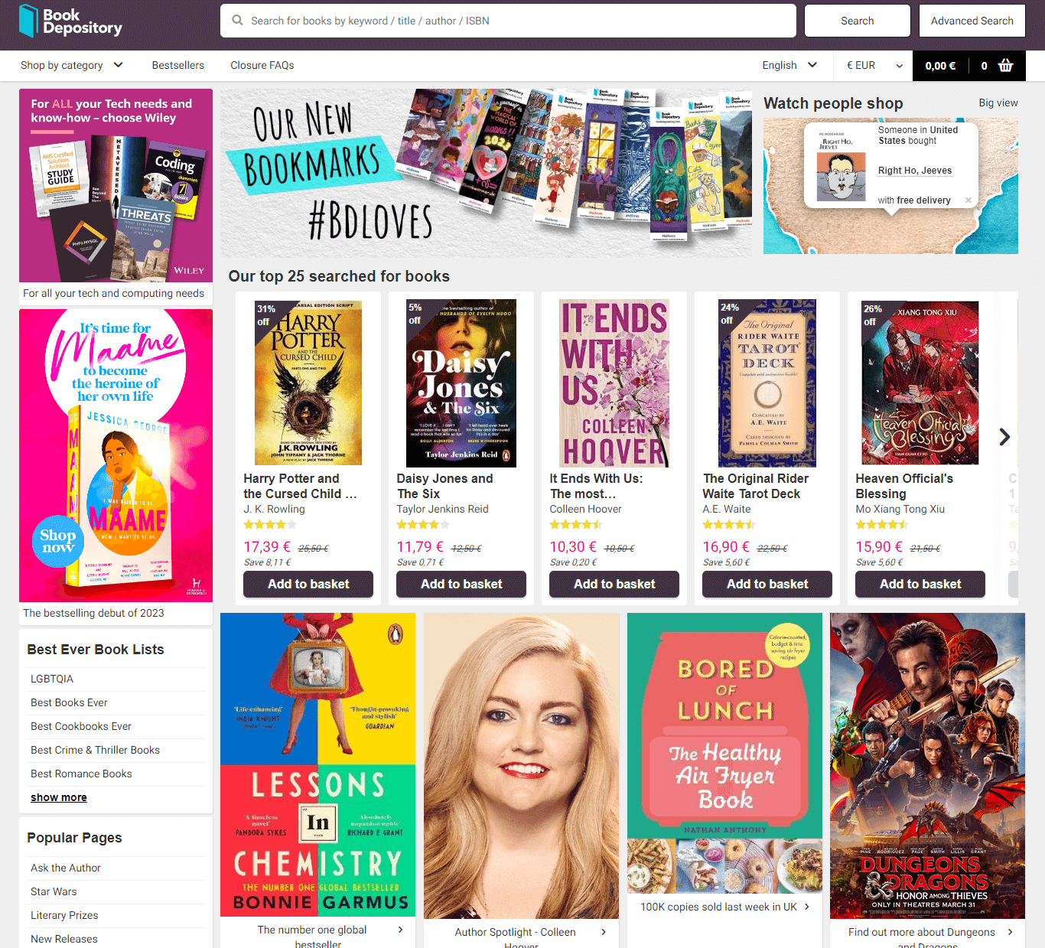Screen dimensions: 1045x948
Task: Expand Best Ever Book Lists with show more
Action: tap(58, 797)
